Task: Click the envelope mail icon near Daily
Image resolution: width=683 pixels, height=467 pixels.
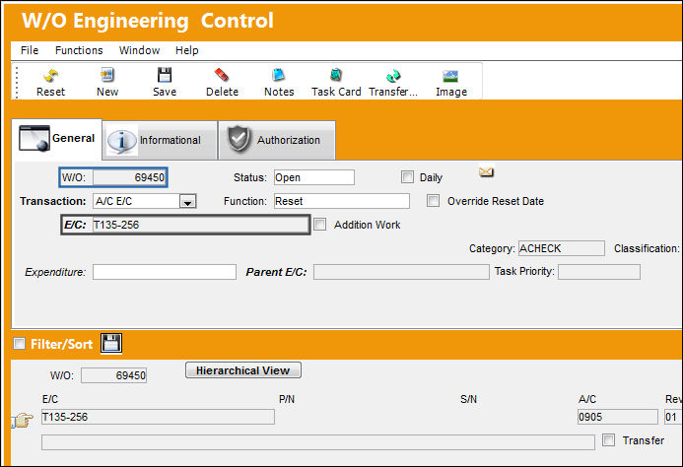Action: 486,172
